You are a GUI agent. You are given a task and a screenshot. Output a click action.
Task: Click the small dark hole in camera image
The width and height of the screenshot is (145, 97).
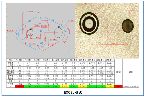tap(128, 26)
